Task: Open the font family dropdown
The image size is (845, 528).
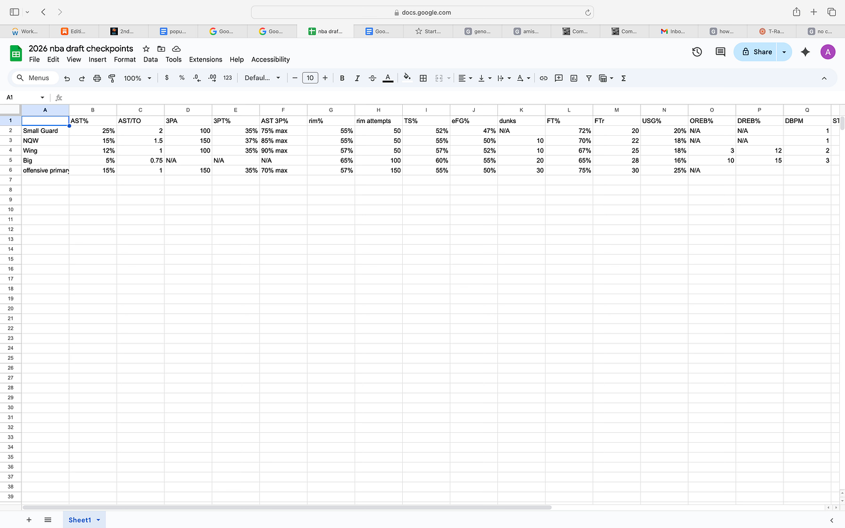Action: (262, 78)
